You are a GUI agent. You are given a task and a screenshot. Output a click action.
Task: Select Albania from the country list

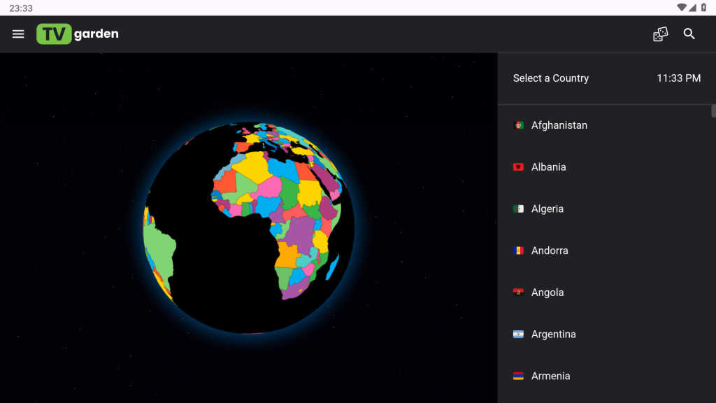pos(606,167)
